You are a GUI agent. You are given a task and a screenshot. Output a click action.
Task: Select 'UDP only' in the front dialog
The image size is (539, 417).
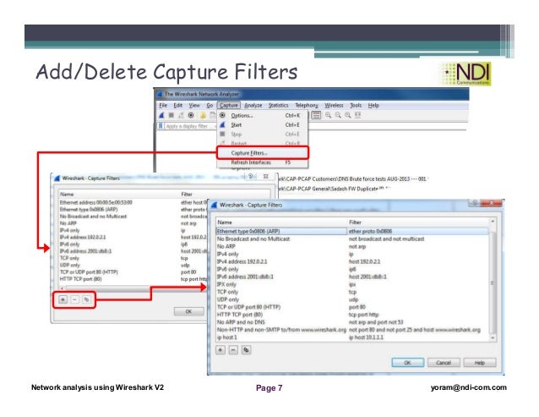[352, 299]
